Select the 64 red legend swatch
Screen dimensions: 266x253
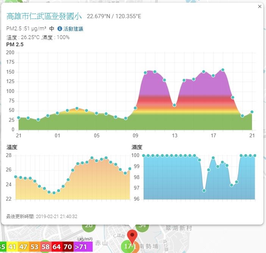[57, 247]
